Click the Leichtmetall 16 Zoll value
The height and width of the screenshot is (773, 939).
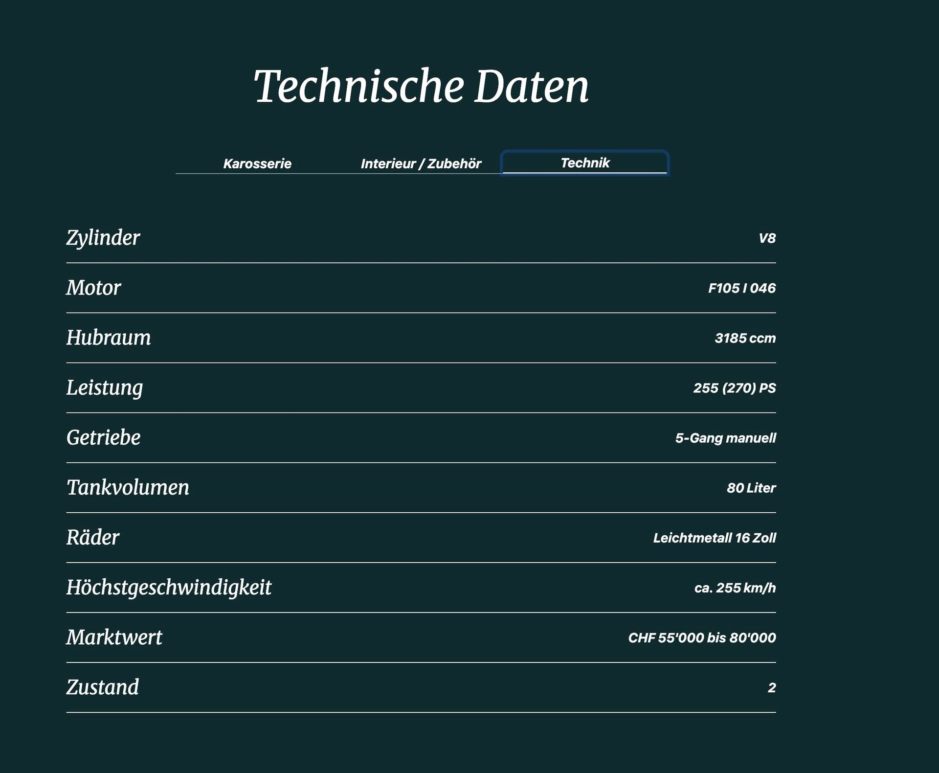(x=714, y=538)
